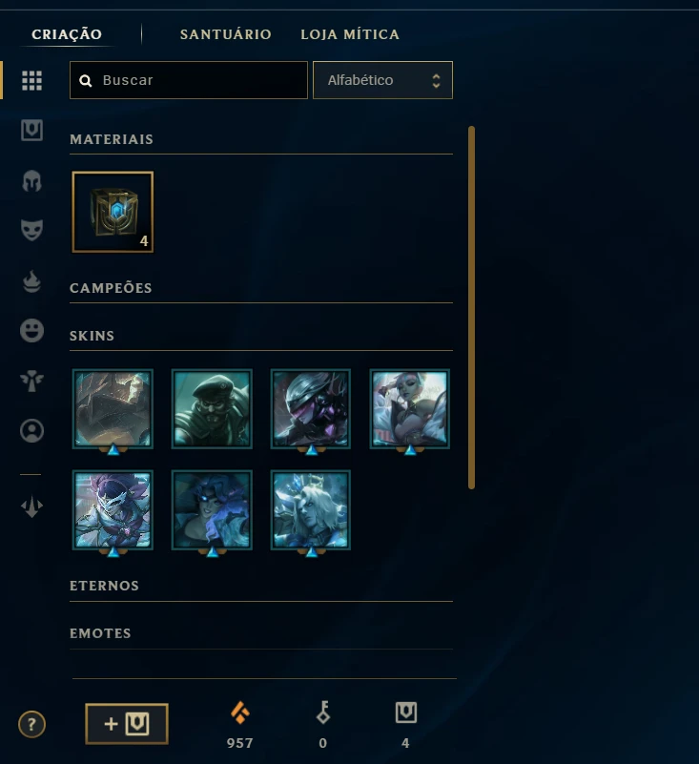This screenshot has width=699, height=764.
Task: Click the Buscar search field
Action: (x=189, y=80)
